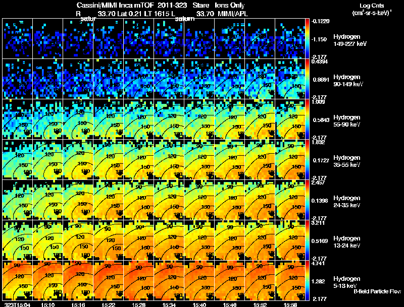
Task: Click the 15:22 time label
Action: (109, 304)
